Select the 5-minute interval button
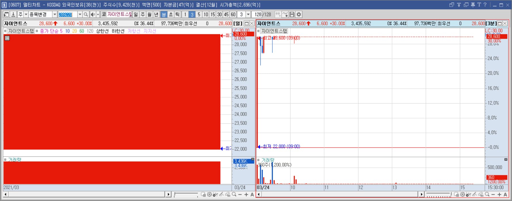 click(199, 14)
